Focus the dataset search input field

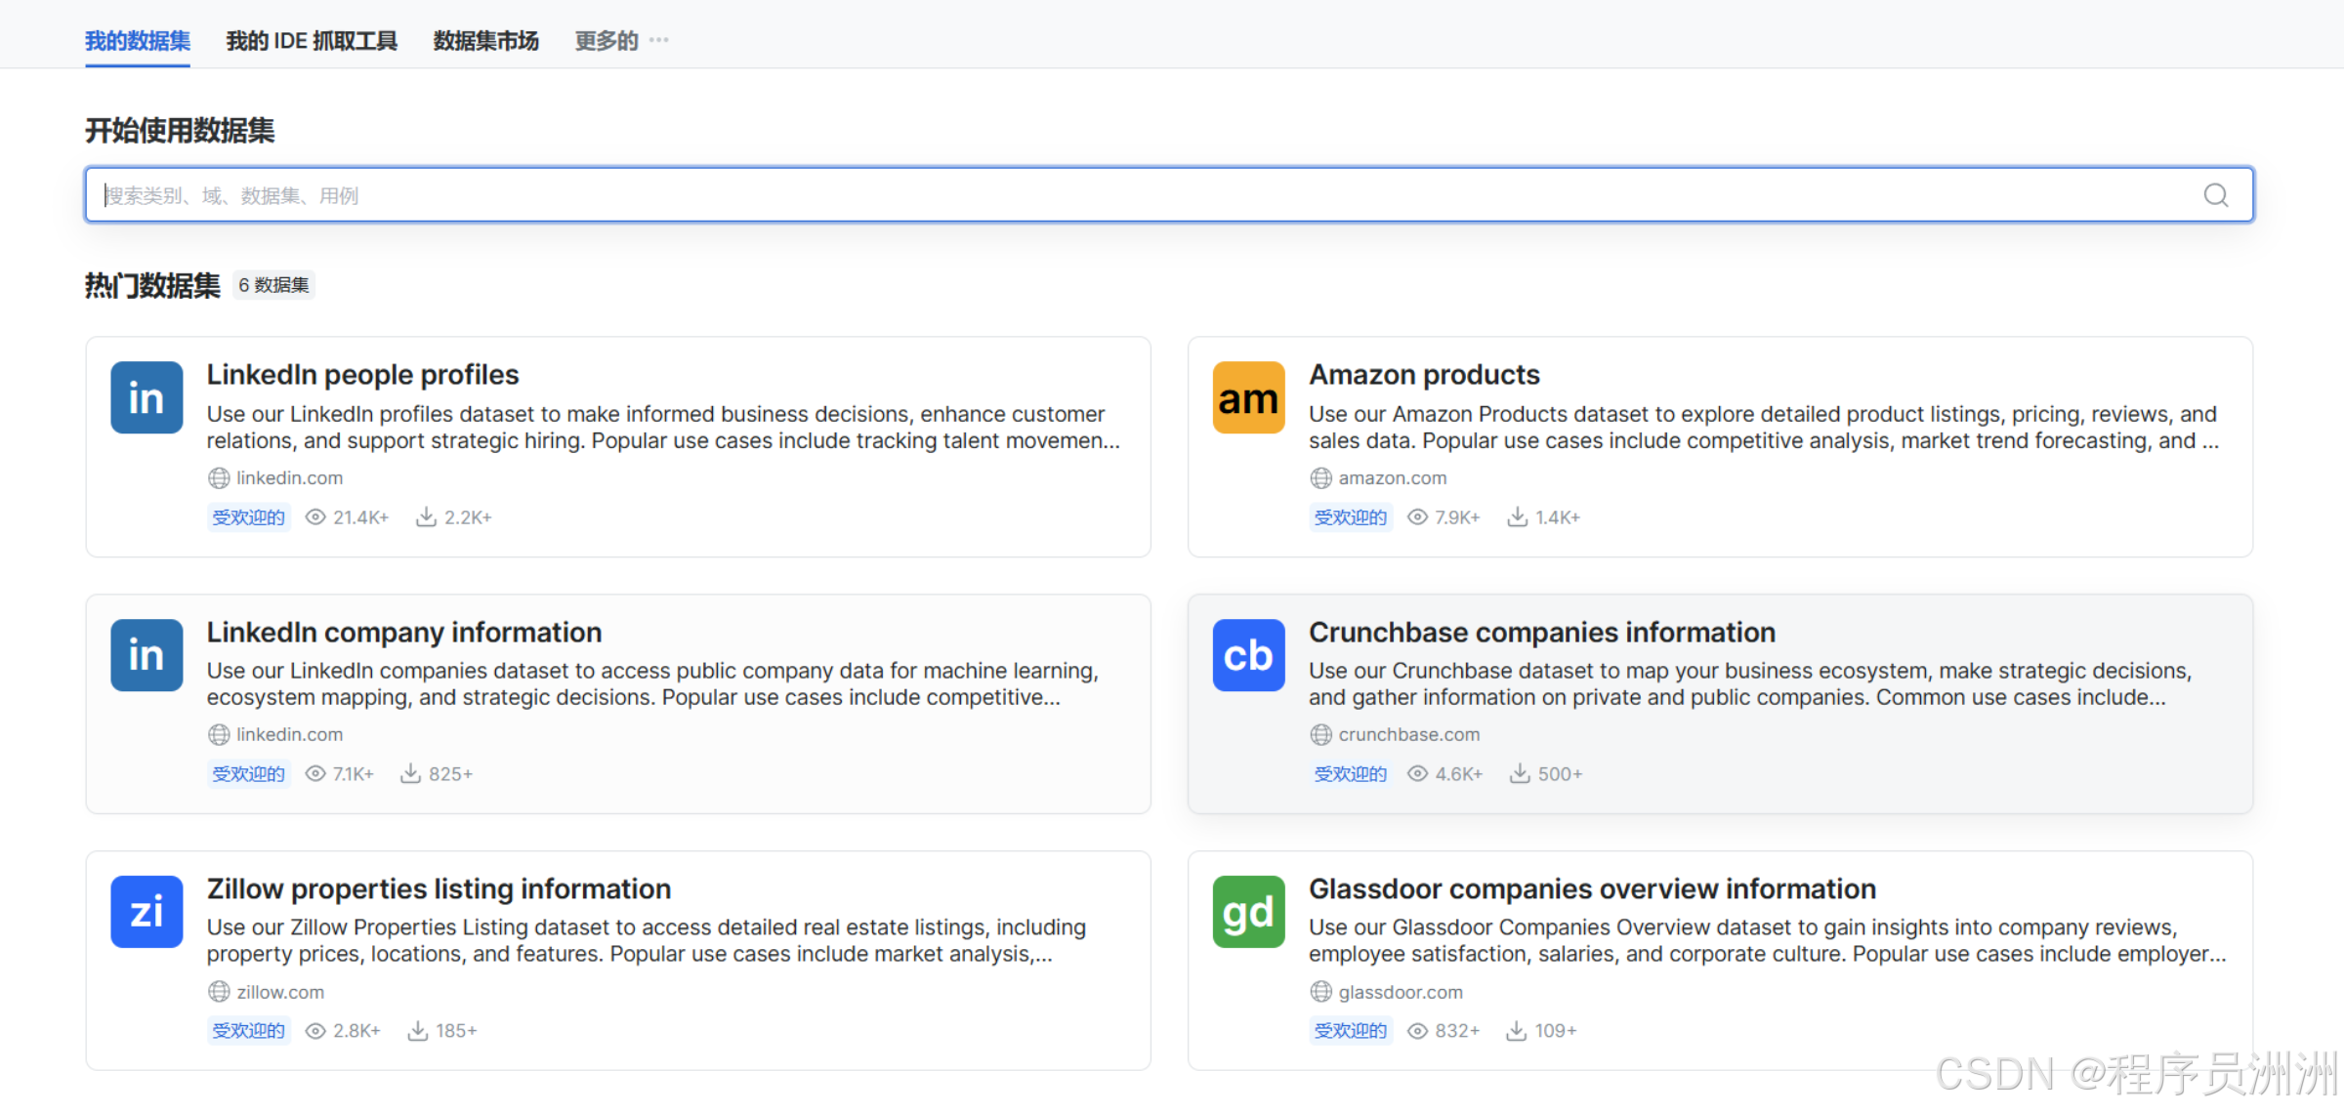click(1123, 195)
